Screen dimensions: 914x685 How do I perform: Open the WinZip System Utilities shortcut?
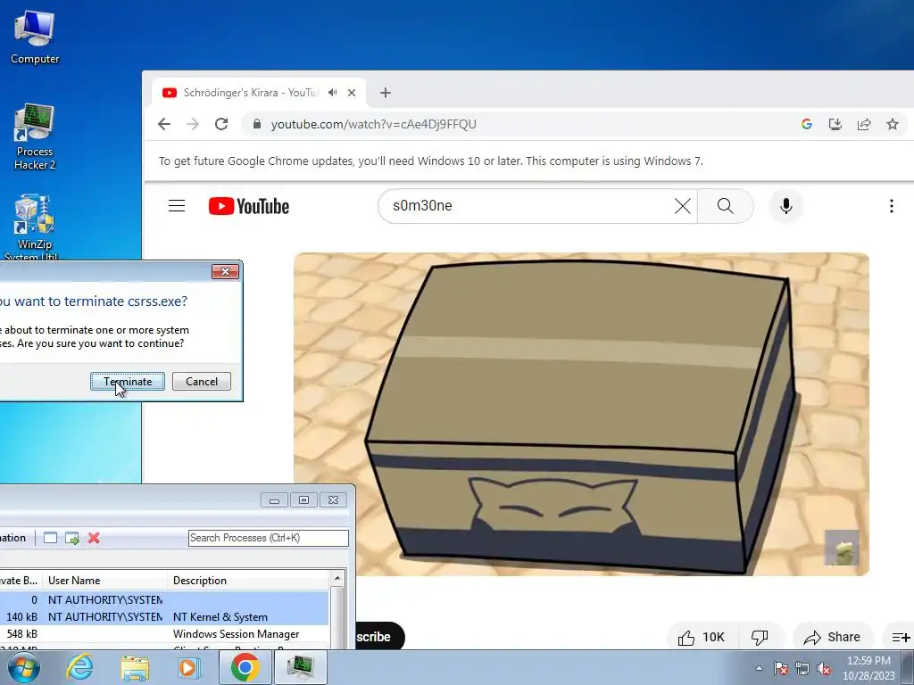click(x=35, y=227)
